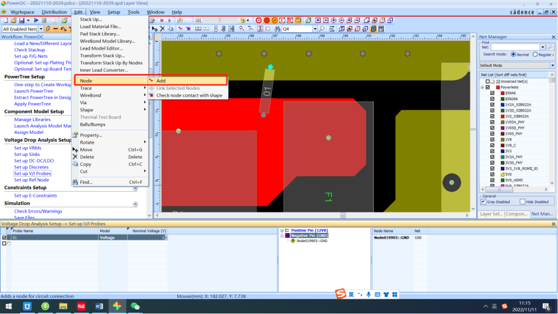The height and width of the screenshot is (314, 558).
Task: Click the $5N46 red color swatch
Action: pyautogui.click(x=502, y=93)
